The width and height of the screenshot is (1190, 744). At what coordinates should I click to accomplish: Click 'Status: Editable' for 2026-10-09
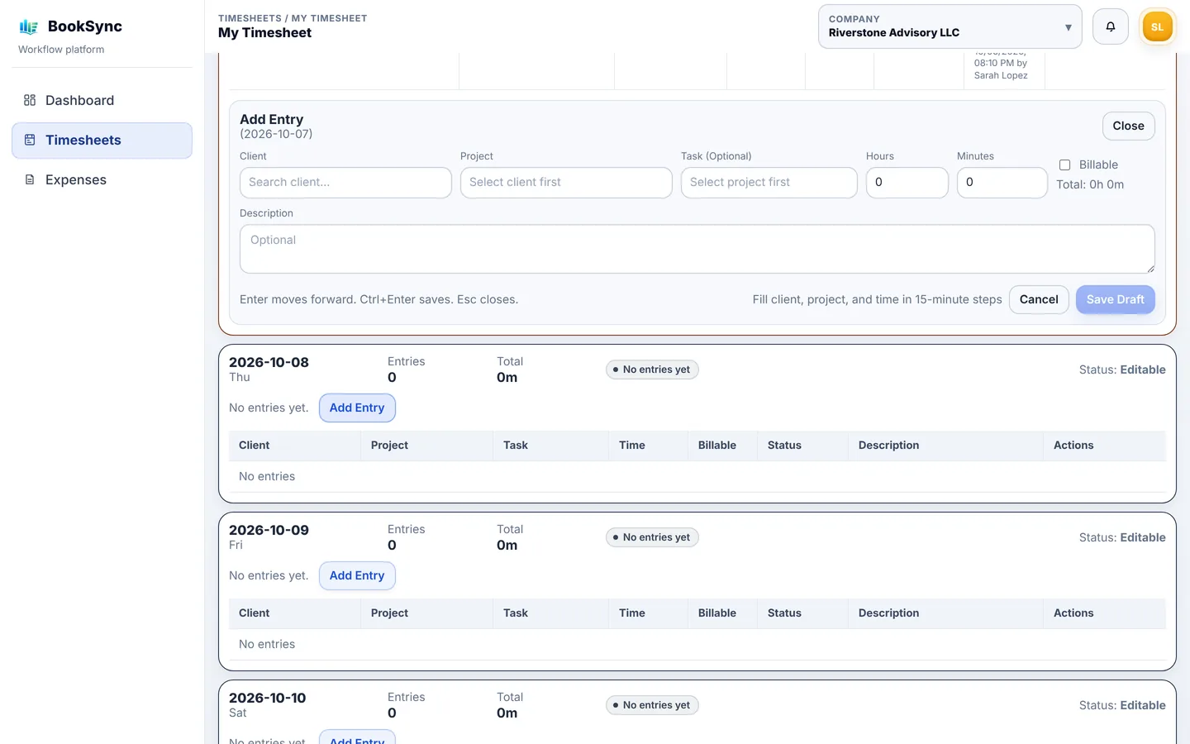(1122, 537)
